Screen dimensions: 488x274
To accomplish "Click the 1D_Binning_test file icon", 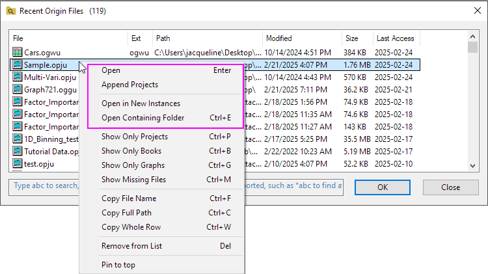I will click(x=18, y=139).
